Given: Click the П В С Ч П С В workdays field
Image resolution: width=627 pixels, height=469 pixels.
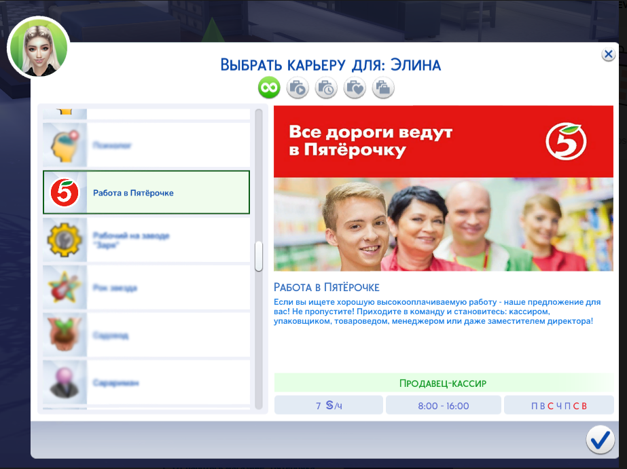Looking at the screenshot, I should 558,405.
